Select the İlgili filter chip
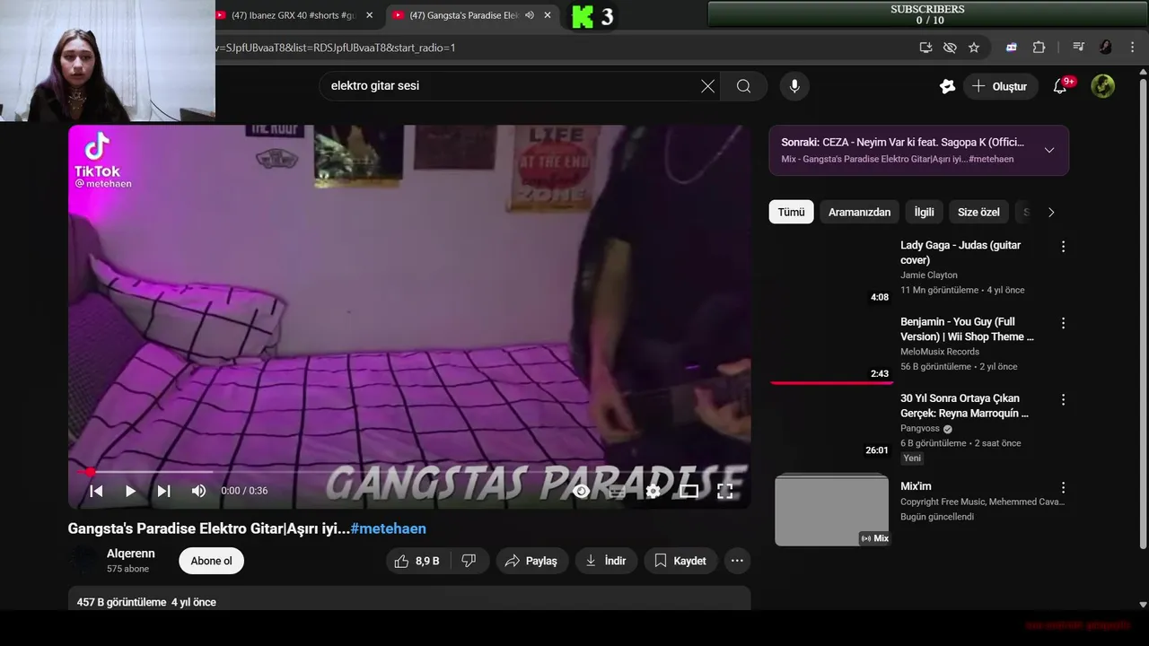This screenshot has height=646, width=1149. [x=924, y=212]
